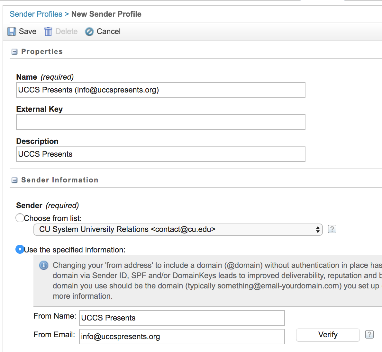Click the help icon beside sender dropdown
Viewport: 382px width, 352px height.
point(332,229)
